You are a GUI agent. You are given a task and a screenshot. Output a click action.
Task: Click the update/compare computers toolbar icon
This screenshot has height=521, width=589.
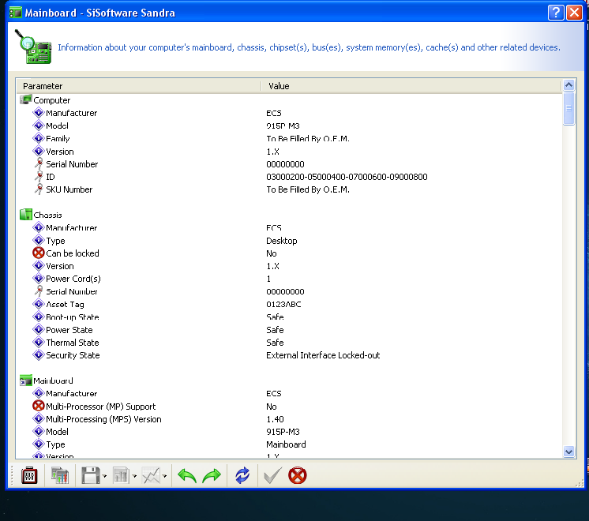pyautogui.click(x=60, y=475)
